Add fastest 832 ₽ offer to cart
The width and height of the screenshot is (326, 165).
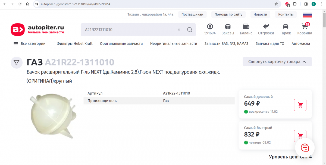tap(300, 135)
